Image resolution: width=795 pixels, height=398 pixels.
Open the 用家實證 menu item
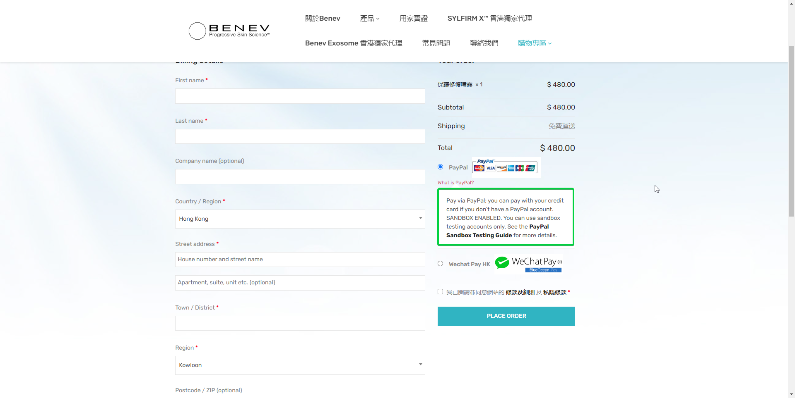tap(413, 18)
